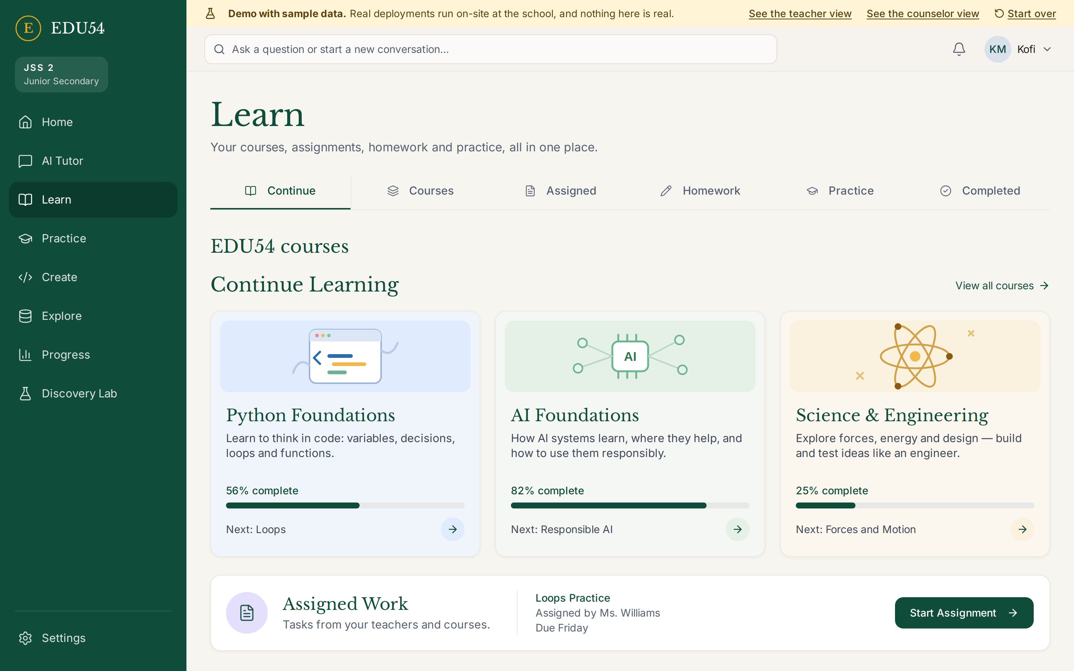Screen dimensions: 1074x671
Task: Click the search magnifier icon
Action: [x=219, y=49]
